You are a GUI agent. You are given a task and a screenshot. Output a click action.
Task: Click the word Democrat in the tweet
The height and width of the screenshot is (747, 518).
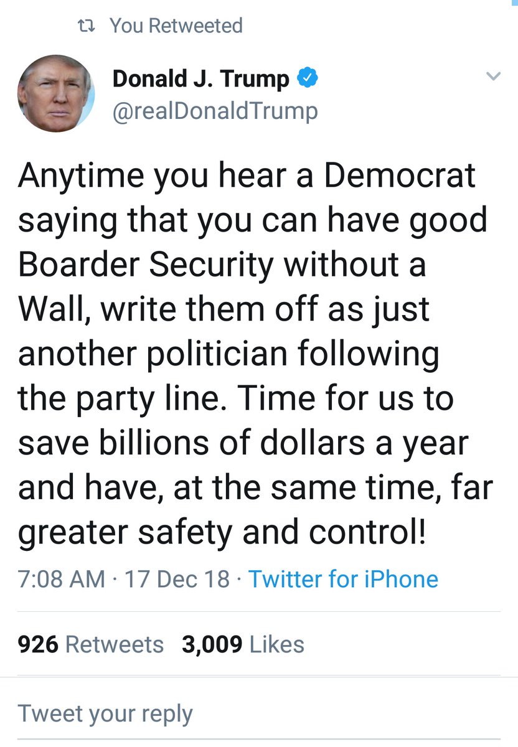point(400,176)
